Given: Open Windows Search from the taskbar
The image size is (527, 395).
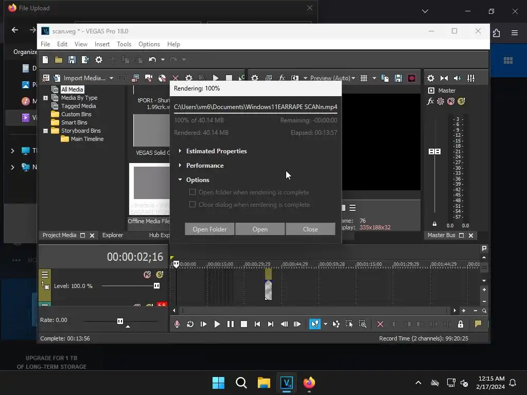Looking at the screenshot, I should 241,383.
